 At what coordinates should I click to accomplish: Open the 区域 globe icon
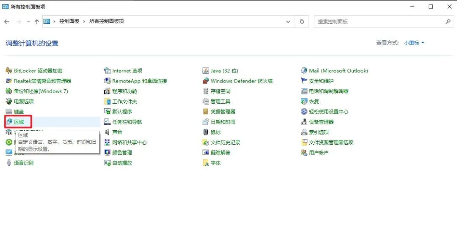click(x=9, y=122)
